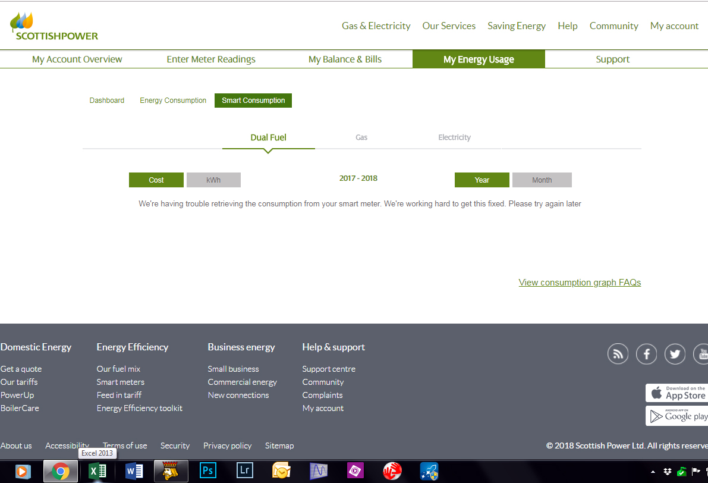
Task: Show hidden tray icons arrow
Action: tap(653, 472)
